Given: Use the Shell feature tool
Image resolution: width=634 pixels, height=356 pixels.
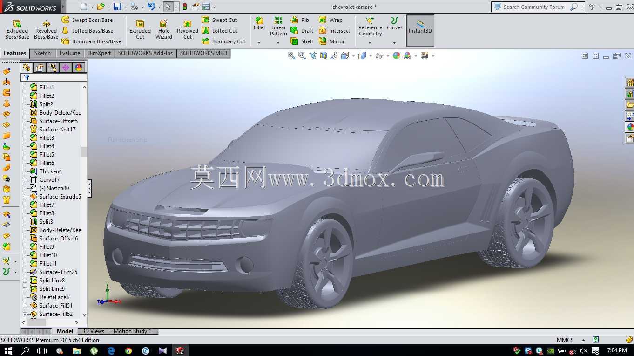Looking at the screenshot, I should pos(302,41).
